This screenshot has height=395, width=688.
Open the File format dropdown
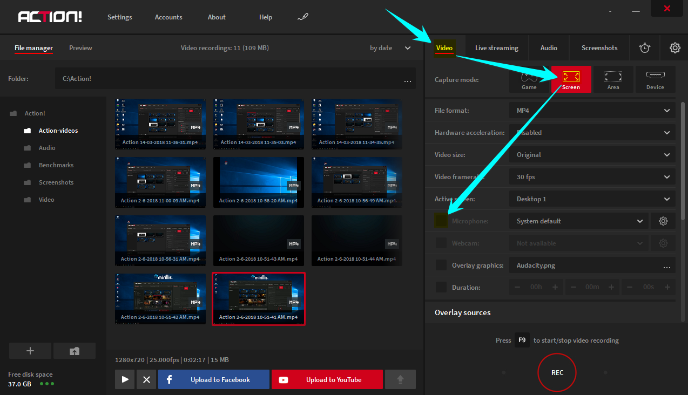point(592,110)
